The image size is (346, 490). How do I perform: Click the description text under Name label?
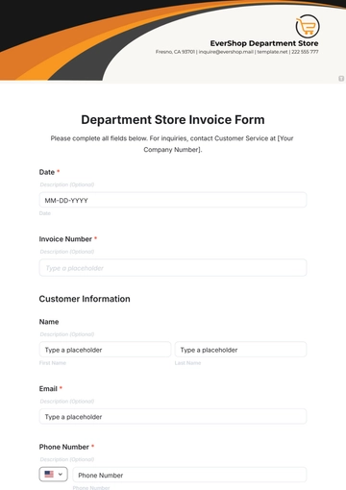pos(67,334)
